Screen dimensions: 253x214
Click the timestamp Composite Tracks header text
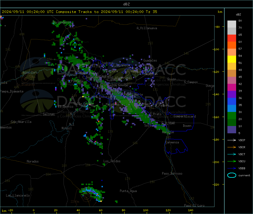tap(79, 12)
